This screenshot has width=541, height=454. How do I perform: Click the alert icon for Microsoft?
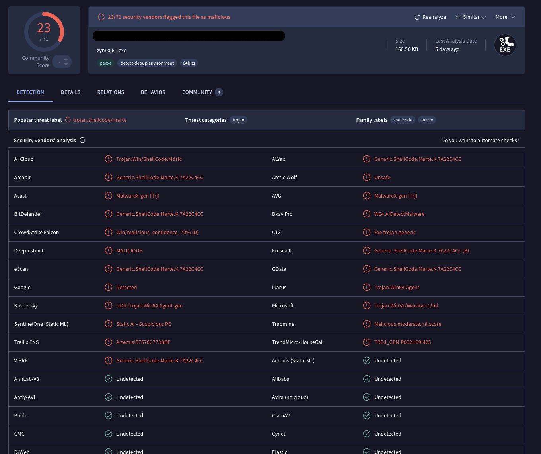coord(367,305)
